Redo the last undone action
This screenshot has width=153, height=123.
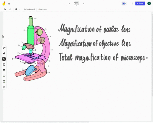click(10, 9)
